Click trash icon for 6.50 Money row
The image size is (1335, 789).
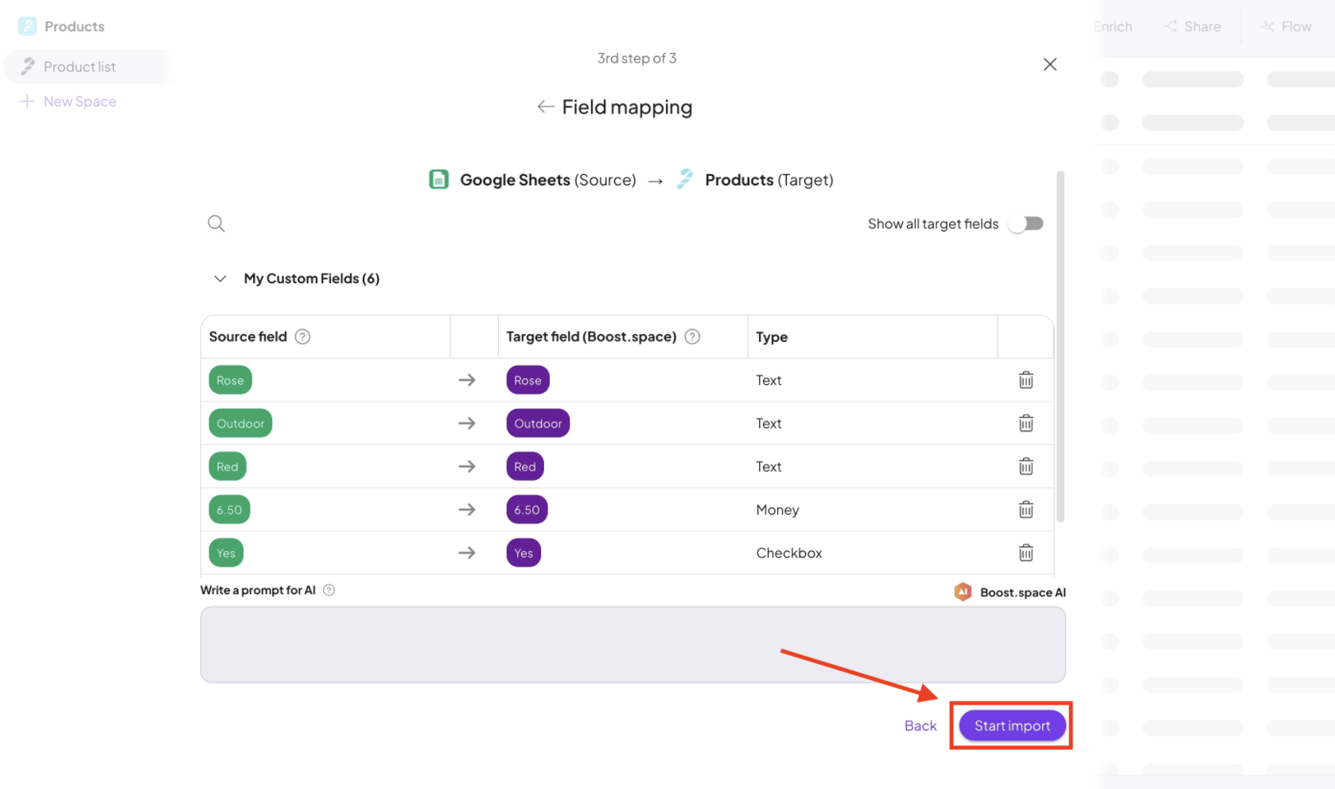click(x=1026, y=510)
